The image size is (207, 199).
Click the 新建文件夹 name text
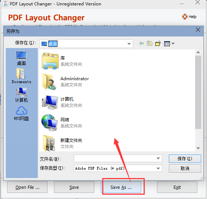point(71,140)
